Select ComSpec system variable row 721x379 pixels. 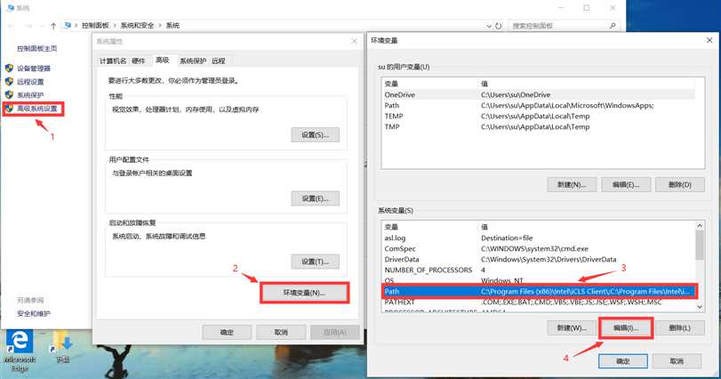point(539,248)
